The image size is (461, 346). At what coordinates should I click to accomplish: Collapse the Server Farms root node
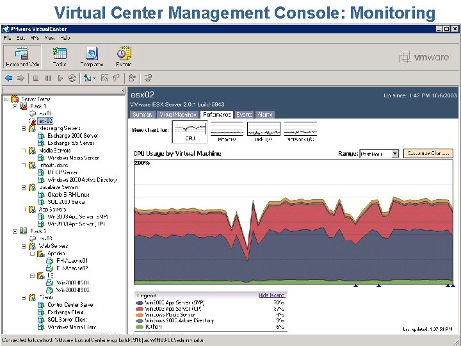6,99
